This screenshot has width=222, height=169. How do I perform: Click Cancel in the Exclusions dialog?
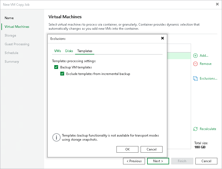[x=152, y=149]
